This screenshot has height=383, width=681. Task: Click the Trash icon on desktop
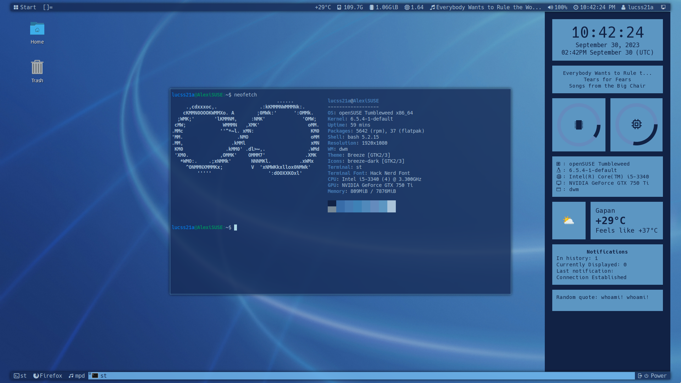tap(37, 67)
